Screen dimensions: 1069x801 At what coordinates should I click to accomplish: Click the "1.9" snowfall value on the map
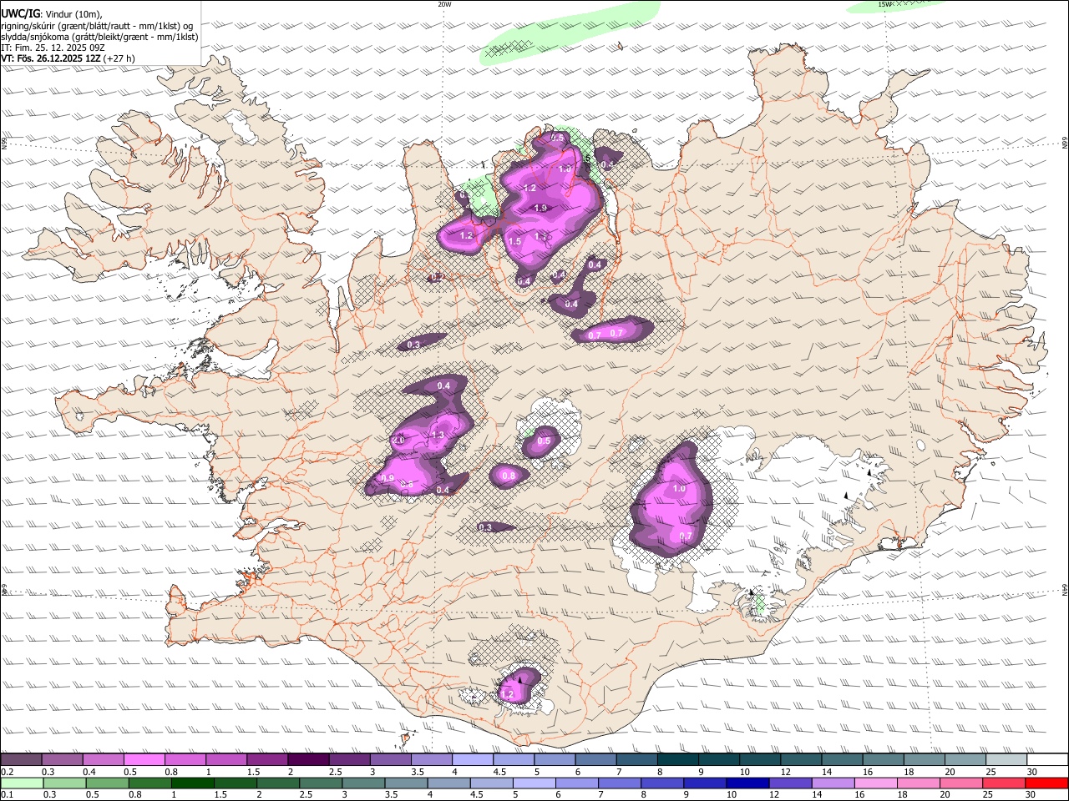coord(540,209)
